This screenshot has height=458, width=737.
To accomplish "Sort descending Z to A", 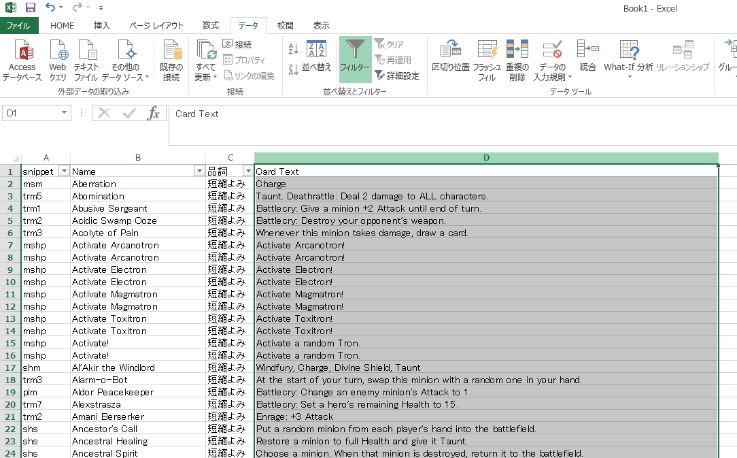I will [293, 69].
